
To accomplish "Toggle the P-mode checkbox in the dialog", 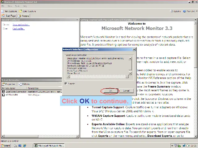I will tap(66, 84).
